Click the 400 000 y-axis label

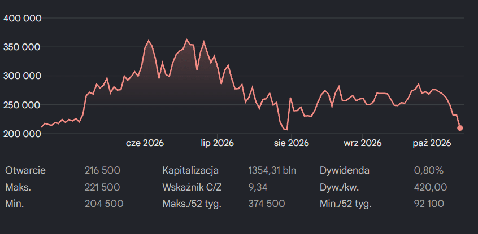[22, 19]
